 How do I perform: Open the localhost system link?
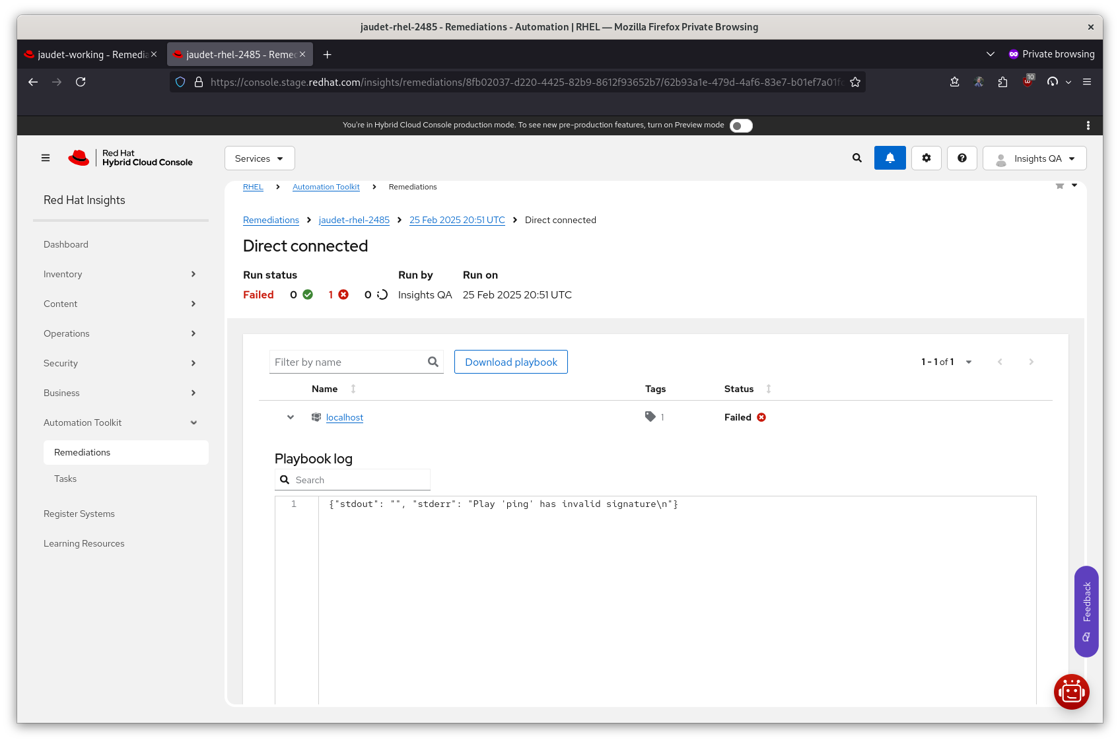pyautogui.click(x=345, y=417)
